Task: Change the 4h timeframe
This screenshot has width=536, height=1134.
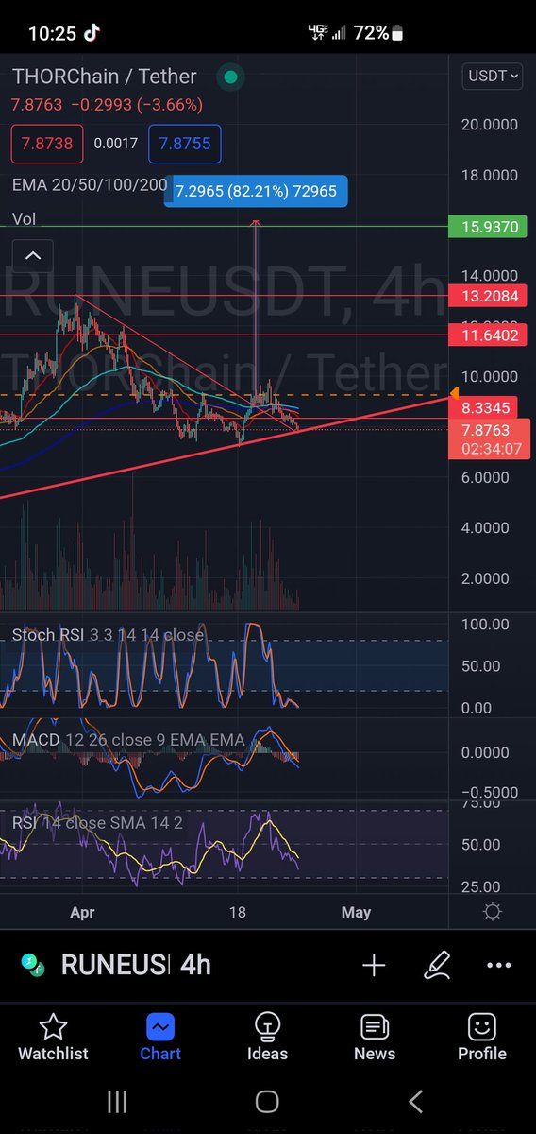Action: 195,965
